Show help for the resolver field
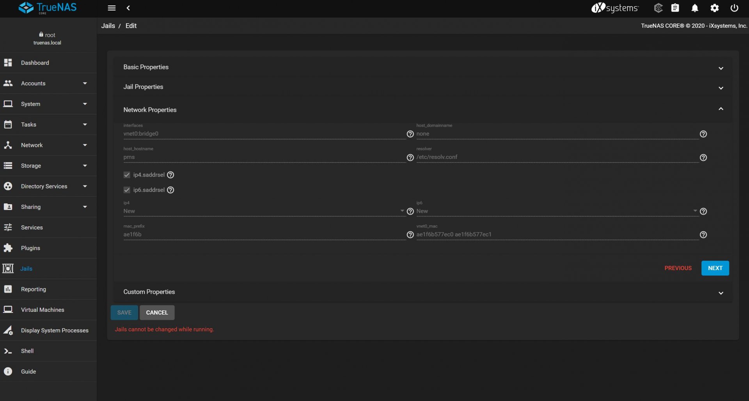The width and height of the screenshot is (749, 401). (703, 157)
